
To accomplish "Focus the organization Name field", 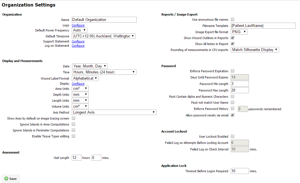I will click(x=104, y=20).
